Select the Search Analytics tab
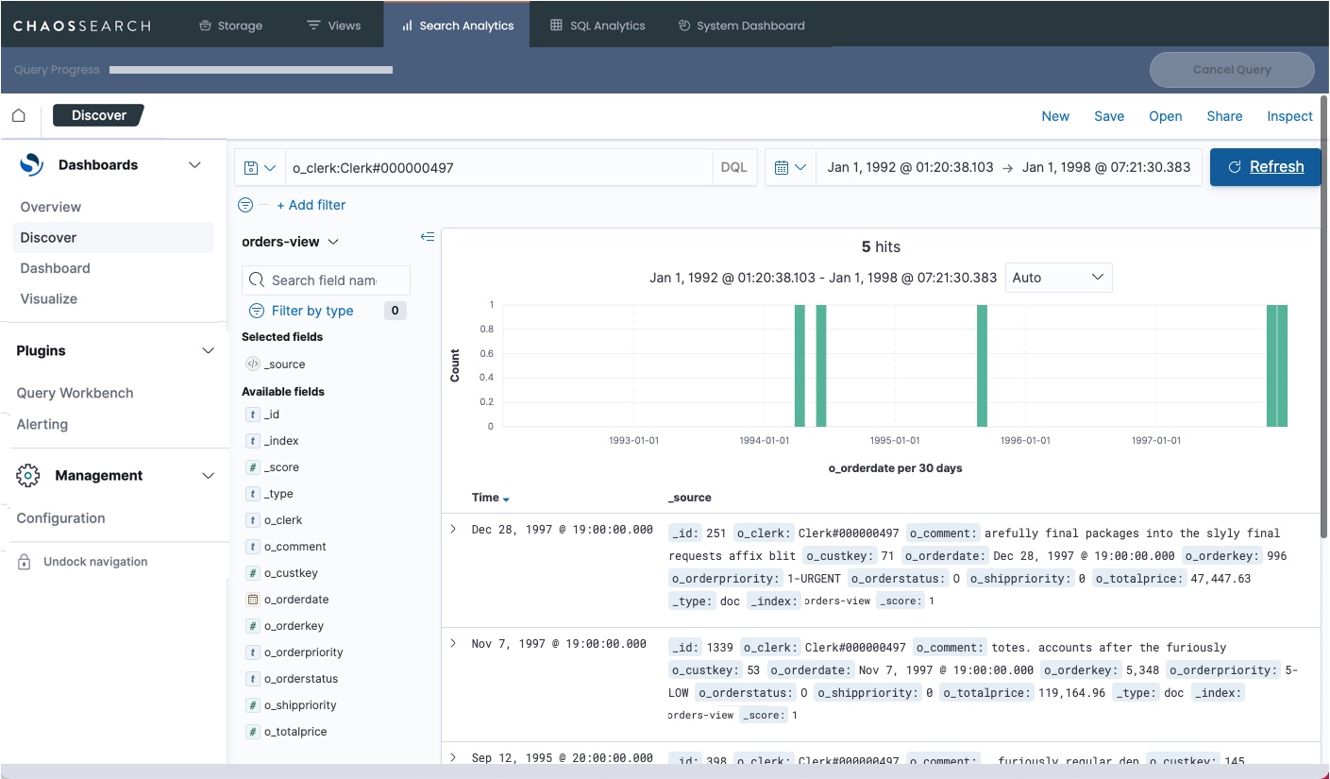 pyautogui.click(x=457, y=25)
